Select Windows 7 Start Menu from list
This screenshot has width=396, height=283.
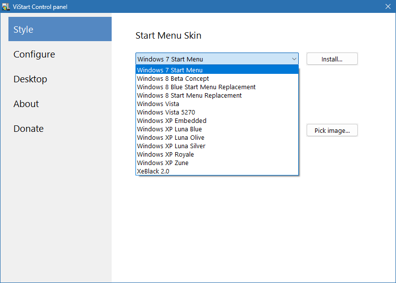[170, 70]
